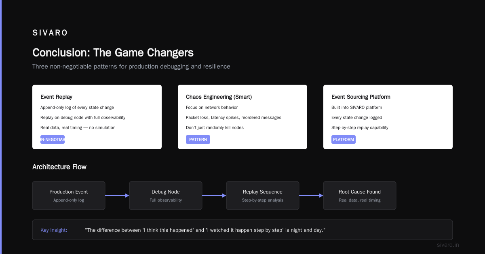Click 'Don't just randomly kill nodes'
This screenshot has height=254, width=485.
pyautogui.click(x=215, y=127)
